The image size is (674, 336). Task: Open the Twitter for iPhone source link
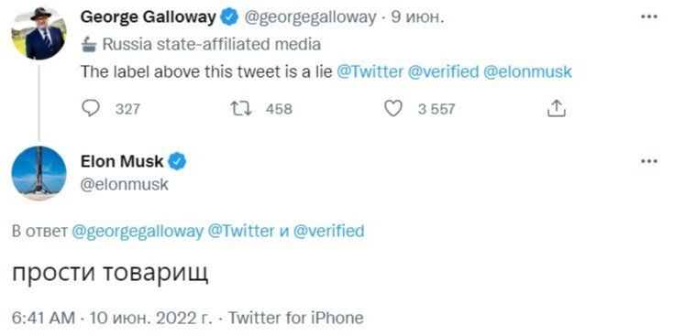tap(295, 318)
